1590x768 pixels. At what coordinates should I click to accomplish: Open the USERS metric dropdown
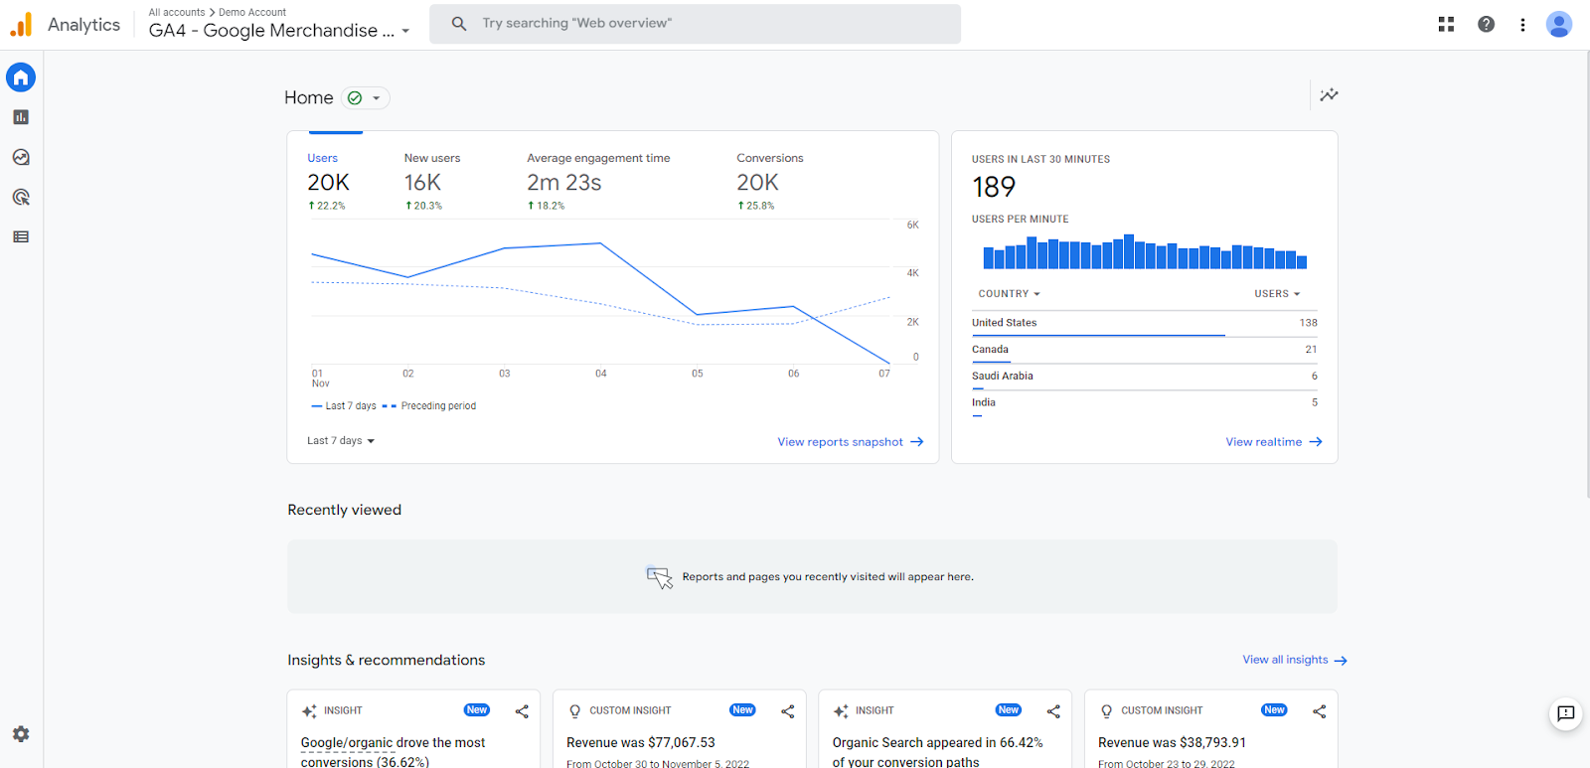point(1277,294)
